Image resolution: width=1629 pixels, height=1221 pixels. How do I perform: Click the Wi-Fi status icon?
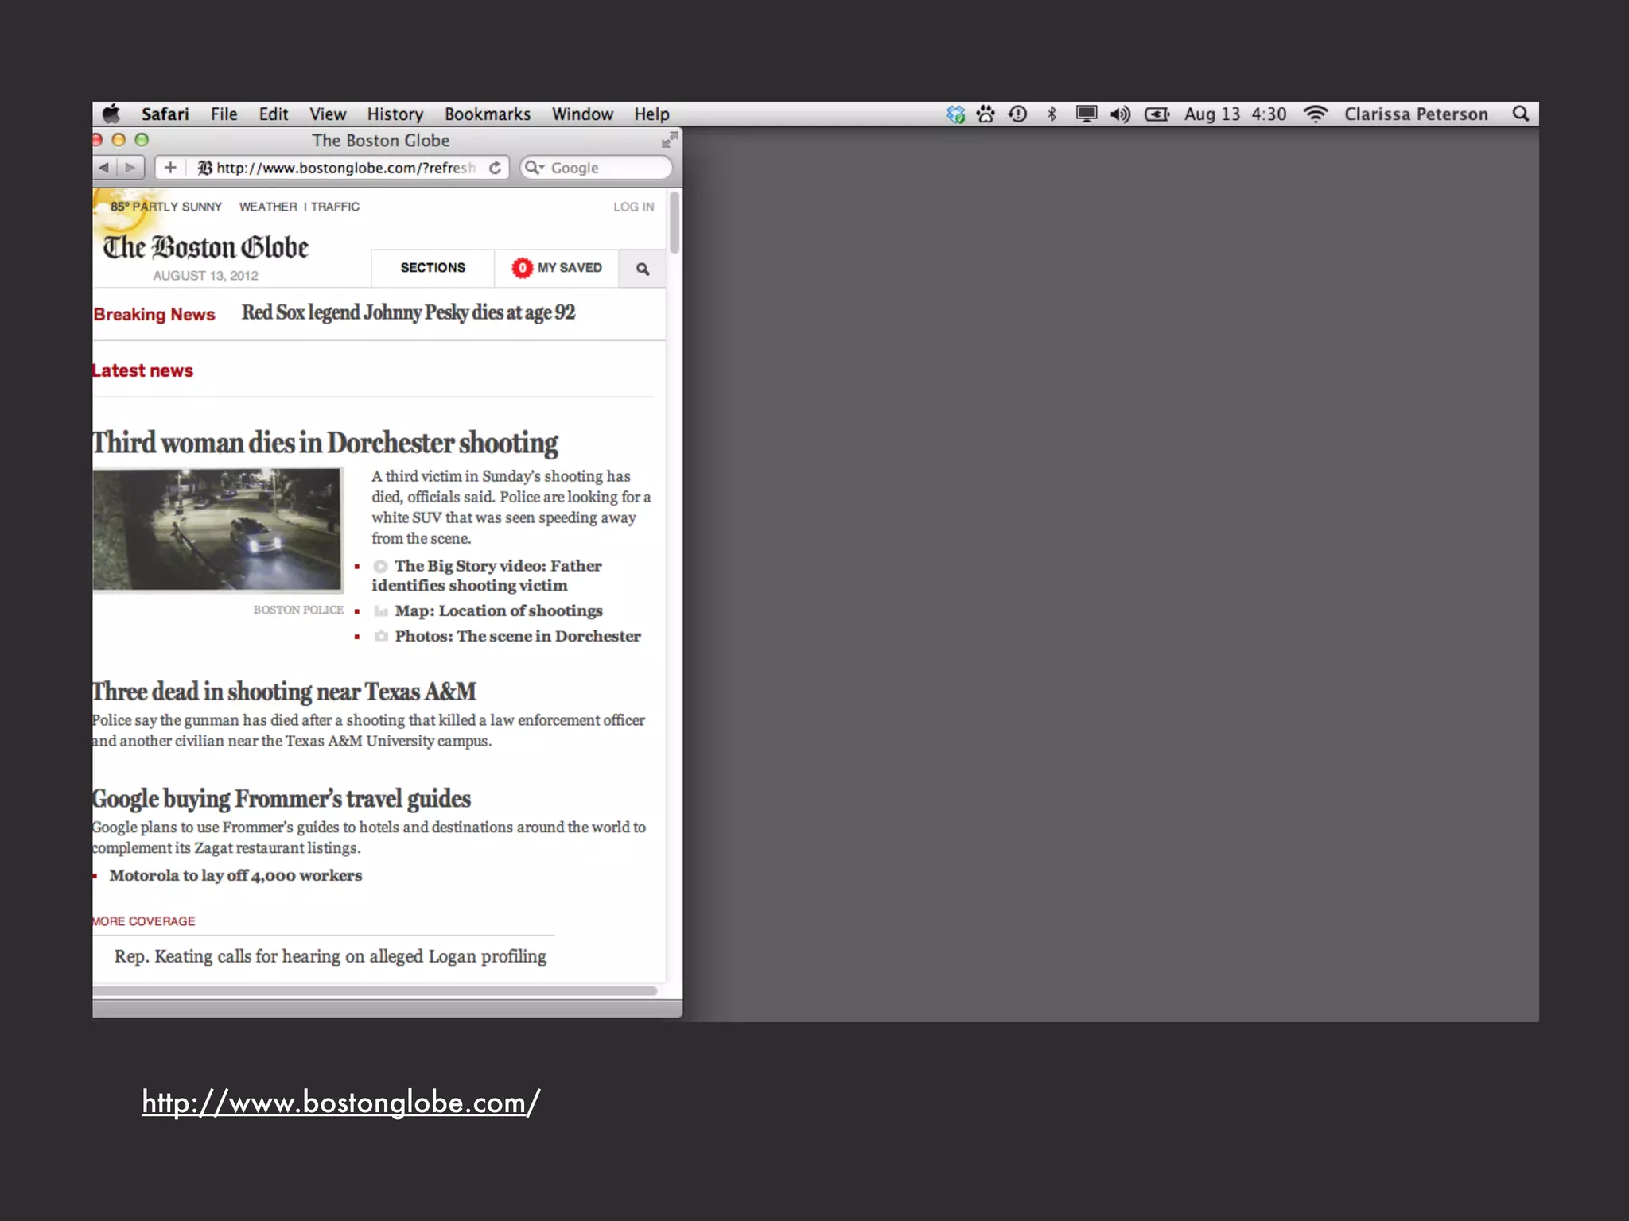coord(1316,114)
